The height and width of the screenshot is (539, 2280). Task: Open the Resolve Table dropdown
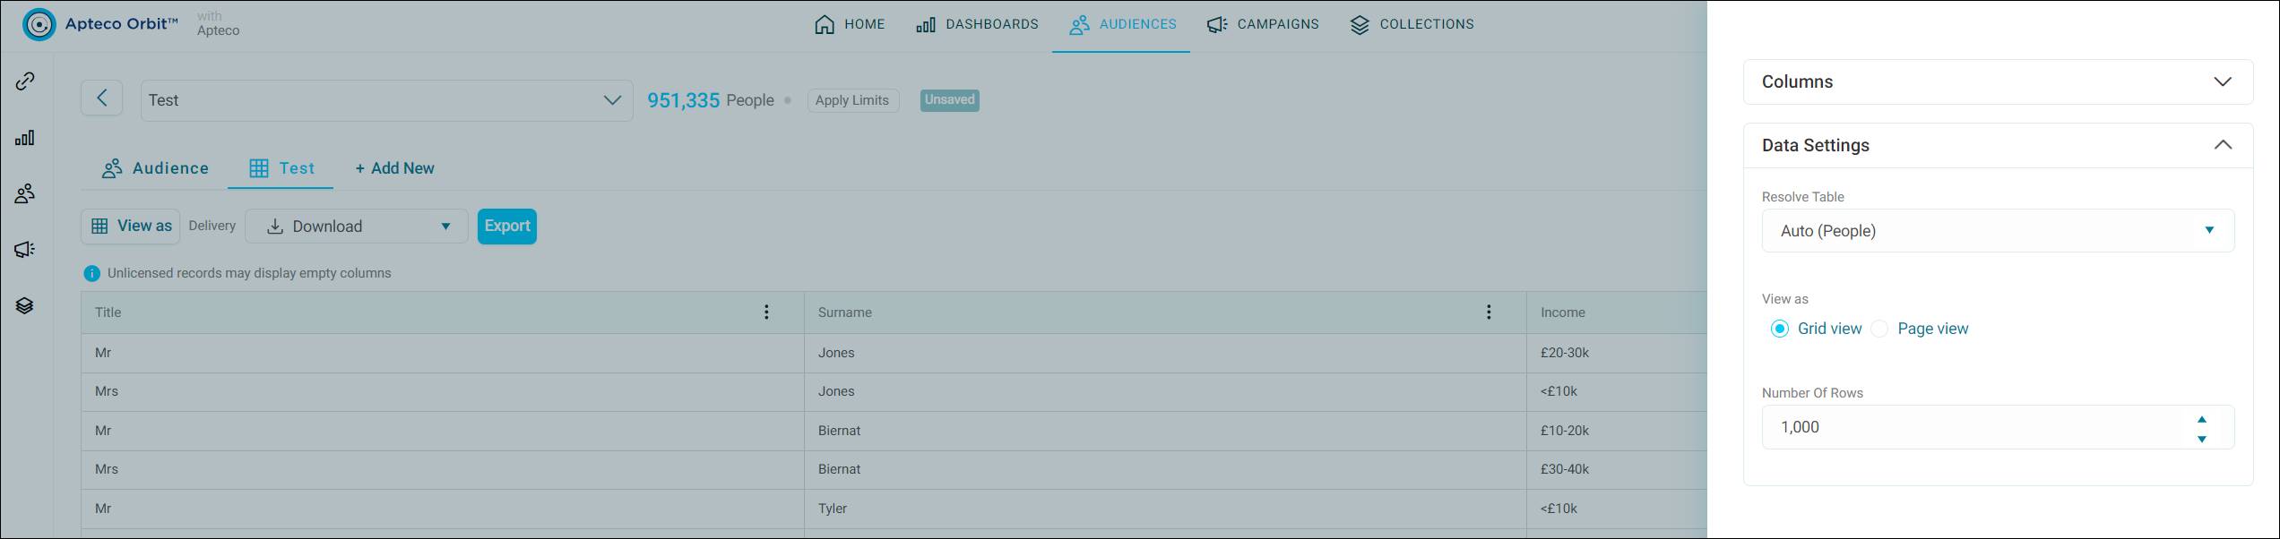pos(1998,231)
